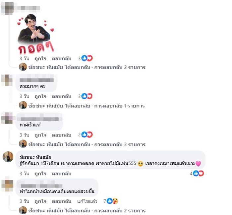Expand the 2 replies under the last comment
The width and height of the screenshot is (232, 215).
87,210
